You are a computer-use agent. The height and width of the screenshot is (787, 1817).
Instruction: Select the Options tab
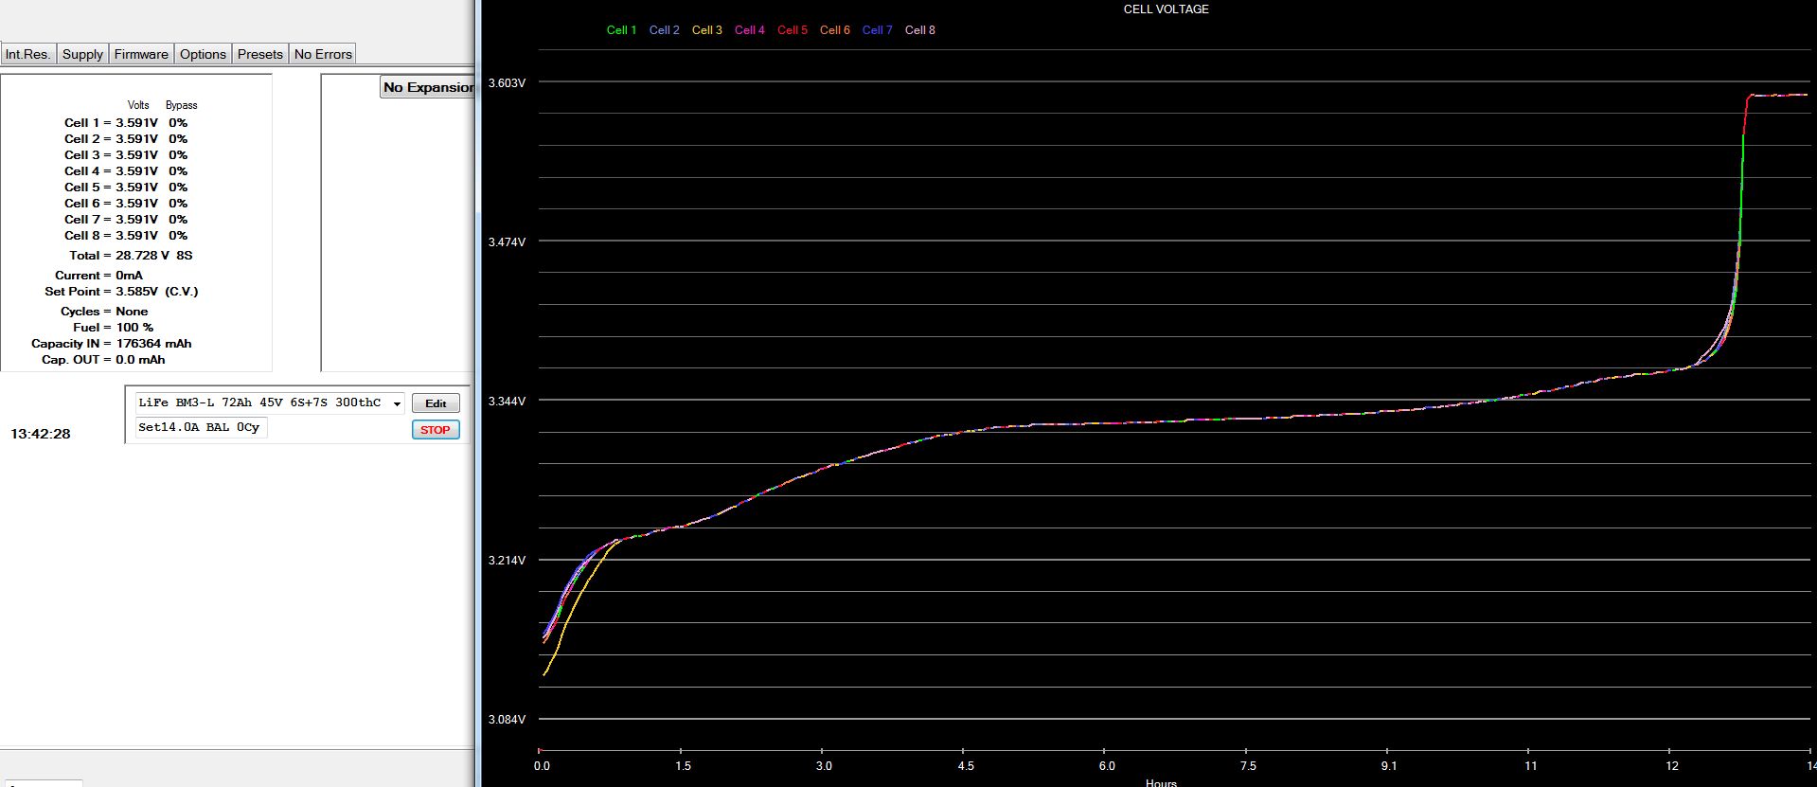[x=203, y=54]
